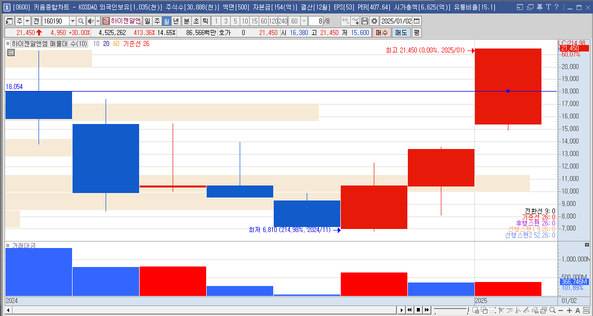Viewport: 593px width, 316px height.
Task: Select interval preset 1
Action: click(x=216, y=21)
